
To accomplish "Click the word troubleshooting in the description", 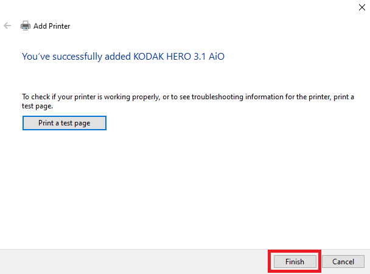I will coord(217,97).
